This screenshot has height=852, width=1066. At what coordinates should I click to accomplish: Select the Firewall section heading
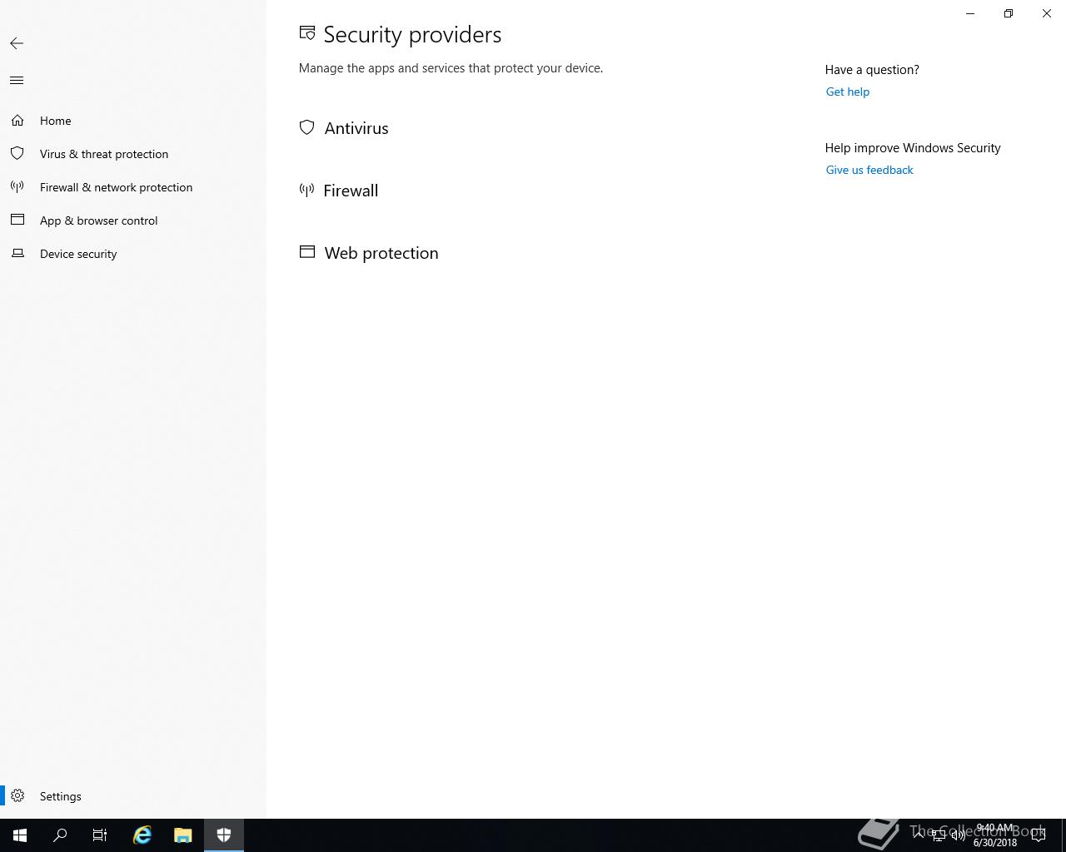tap(351, 191)
